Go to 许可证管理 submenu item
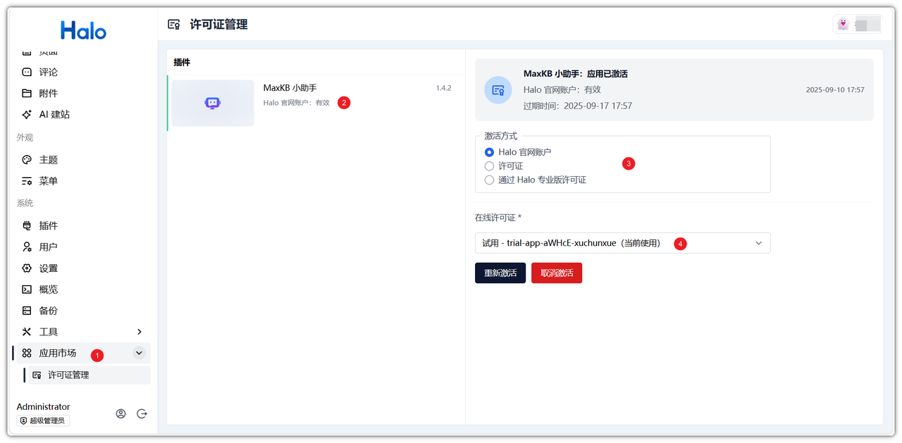Screen dimensions: 902x443 point(68,375)
